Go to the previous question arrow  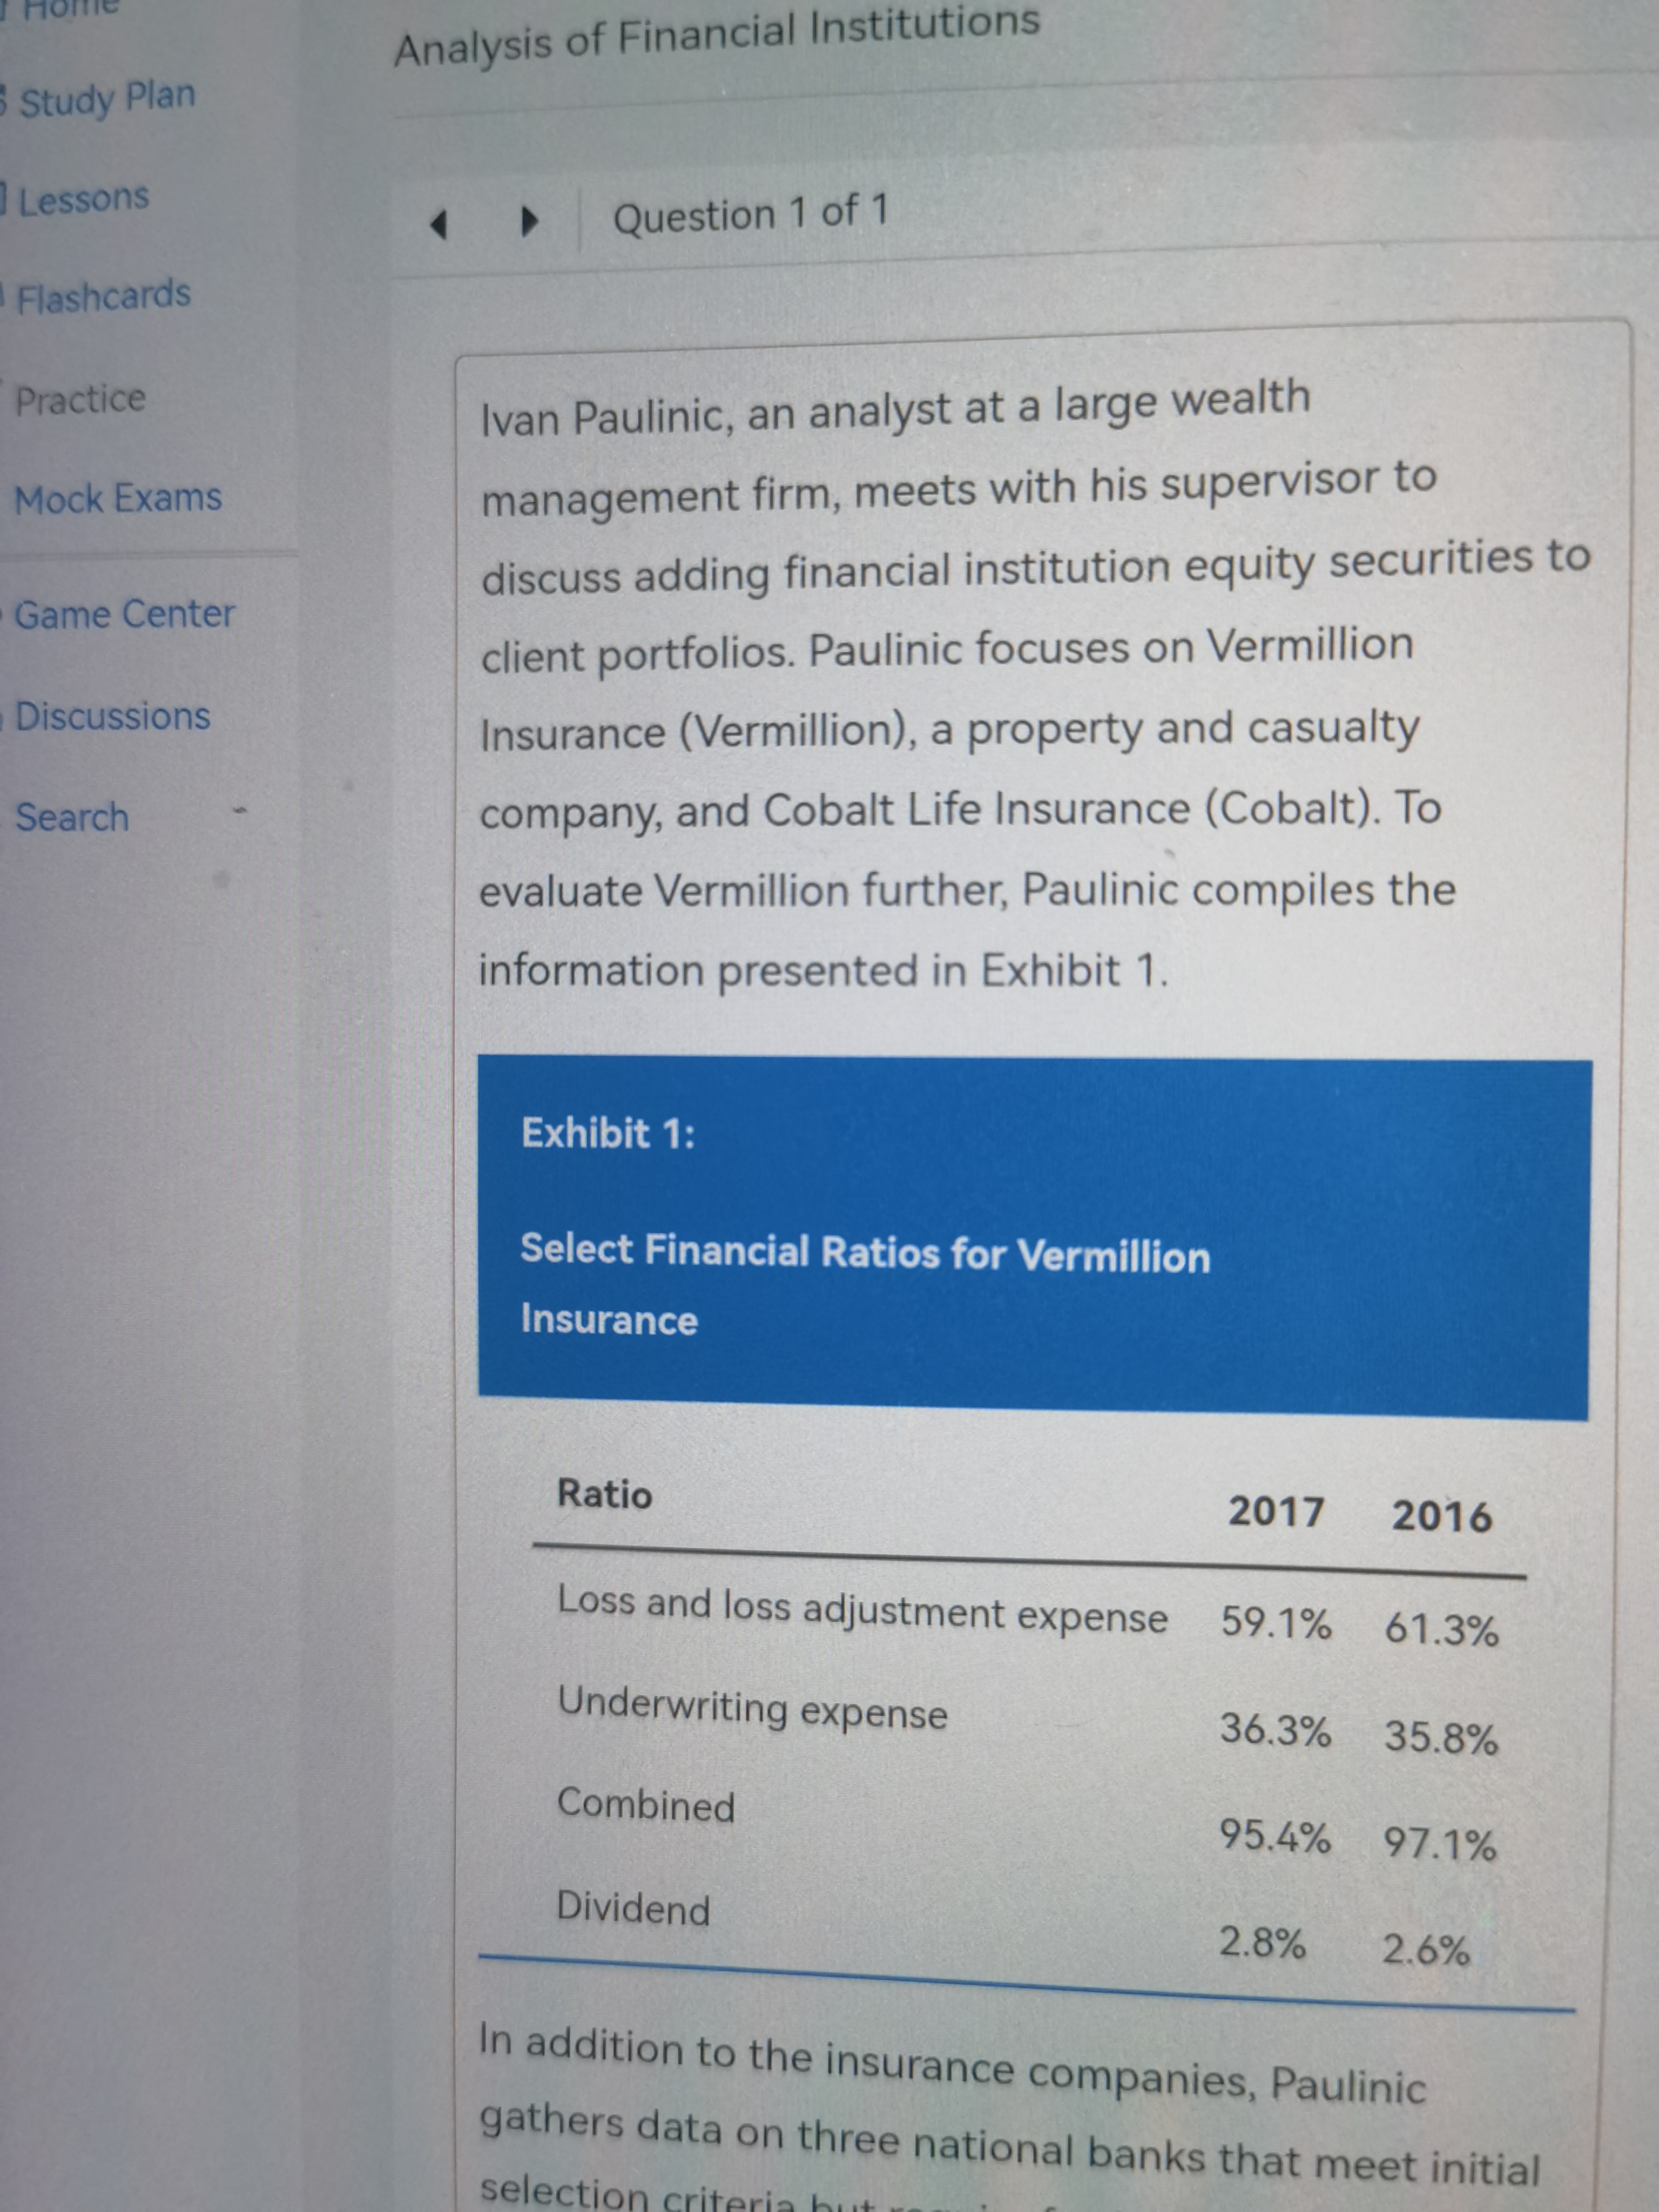point(438,223)
